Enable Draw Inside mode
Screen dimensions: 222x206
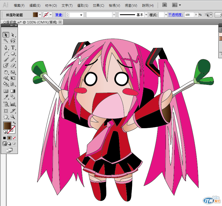[14, 144]
